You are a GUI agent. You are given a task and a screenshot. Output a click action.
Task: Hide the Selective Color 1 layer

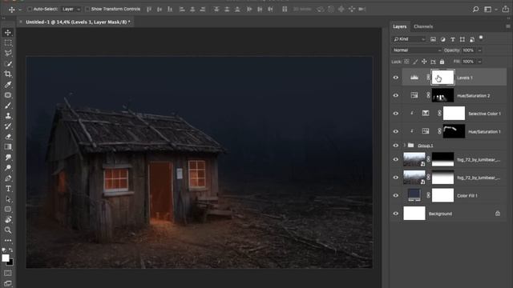tap(396, 114)
